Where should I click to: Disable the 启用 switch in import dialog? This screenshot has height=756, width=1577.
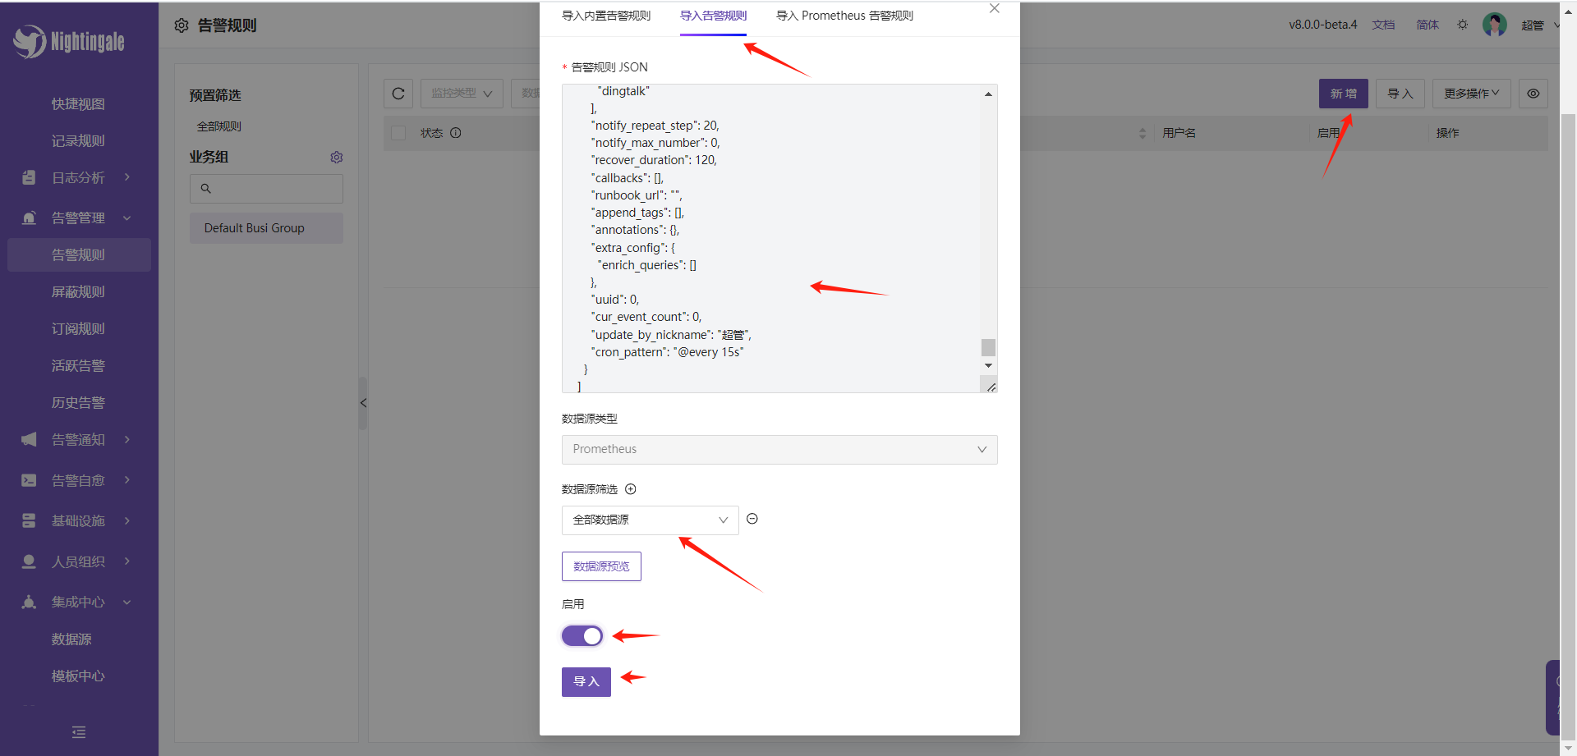tap(582, 636)
